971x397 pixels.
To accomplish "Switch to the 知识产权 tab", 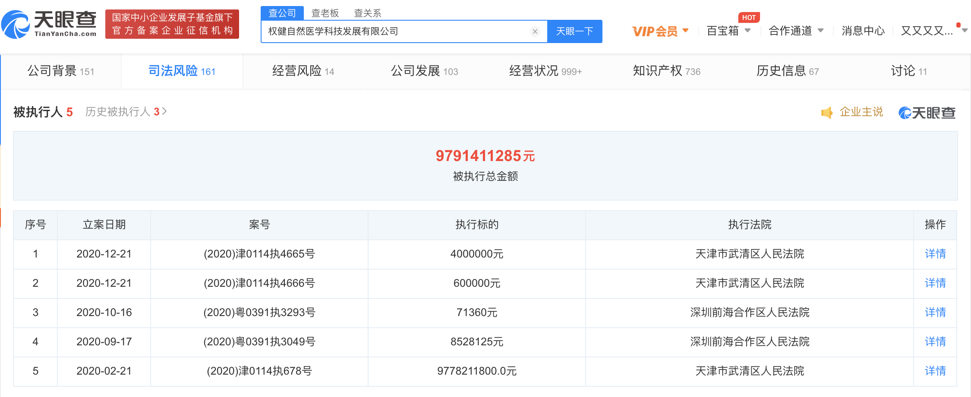I will pos(667,71).
